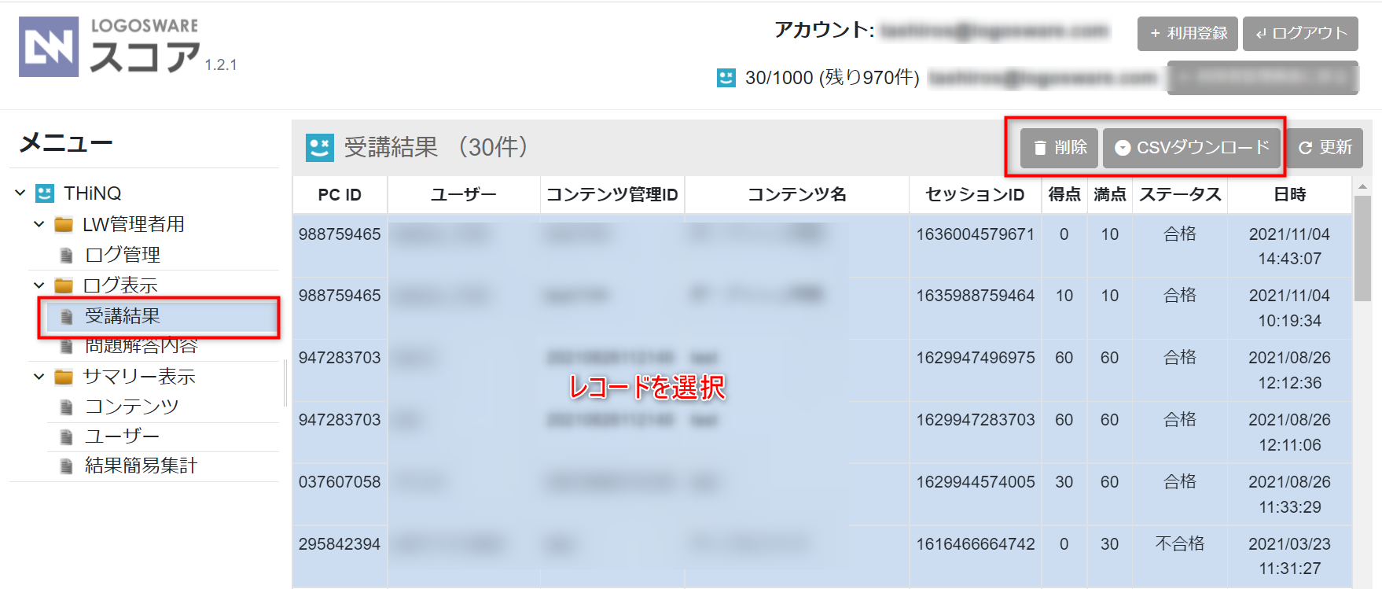The width and height of the screenshot is (1382, 589).
Task: Sort by ステータス column header
Action: click(x=1180, y=195)
